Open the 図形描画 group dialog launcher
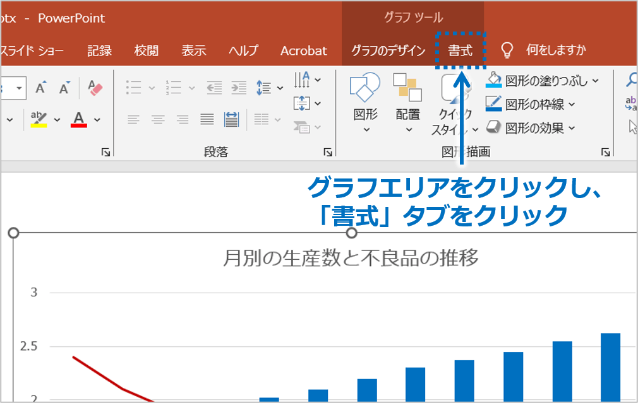Viewport: 638px width, 403px height. click(605, 153)
